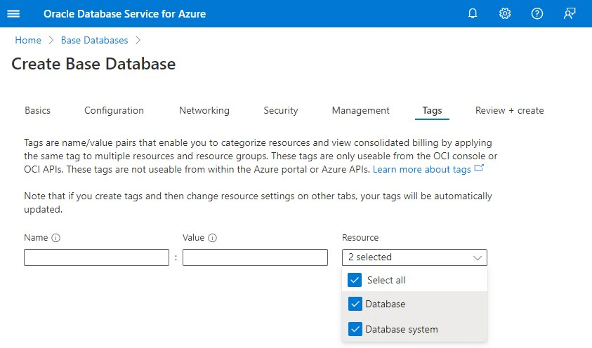Uncheck the Database checkbox
Screen dimensions: 592x348
355,304
